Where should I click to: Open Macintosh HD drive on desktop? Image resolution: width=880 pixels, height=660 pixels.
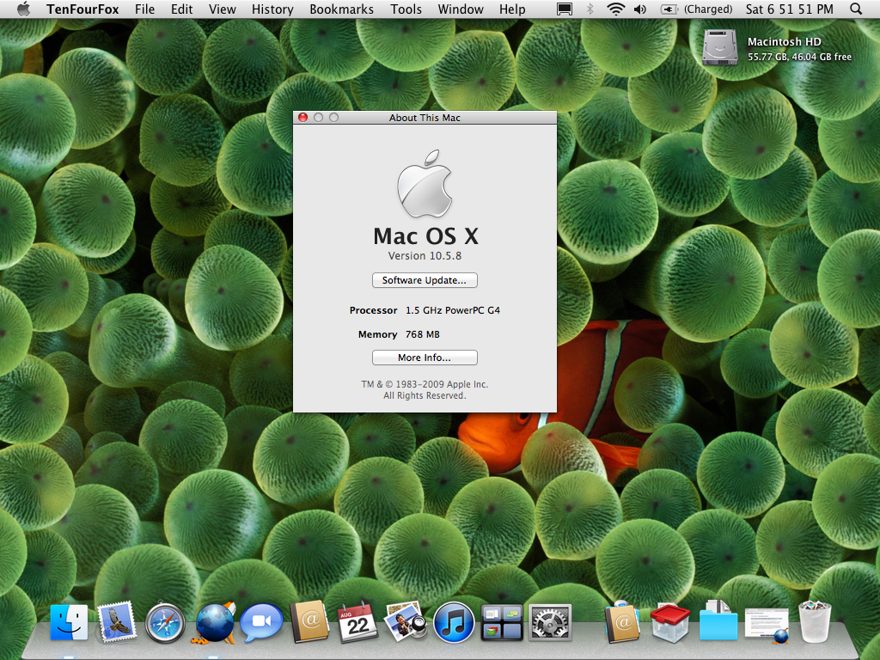(719, 47)
